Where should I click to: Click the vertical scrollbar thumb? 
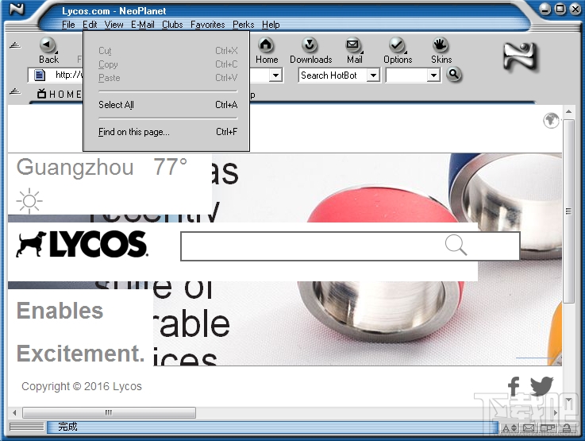pos(568,211)
